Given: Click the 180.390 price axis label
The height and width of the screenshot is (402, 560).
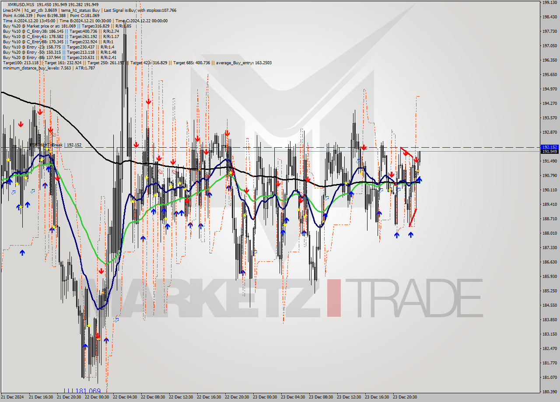Looking at the screenshot, I should tap(549, 392).
